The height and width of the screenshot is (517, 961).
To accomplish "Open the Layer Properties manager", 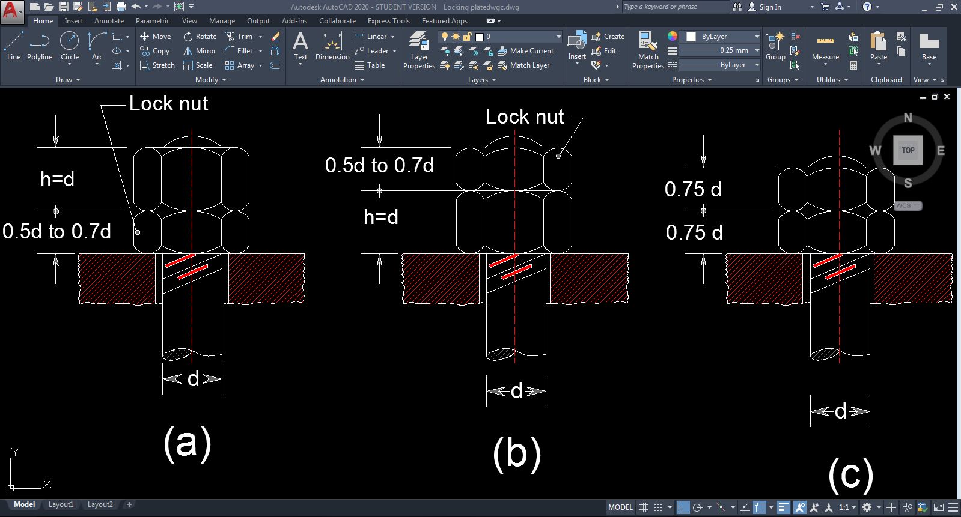I will point(419,50).
